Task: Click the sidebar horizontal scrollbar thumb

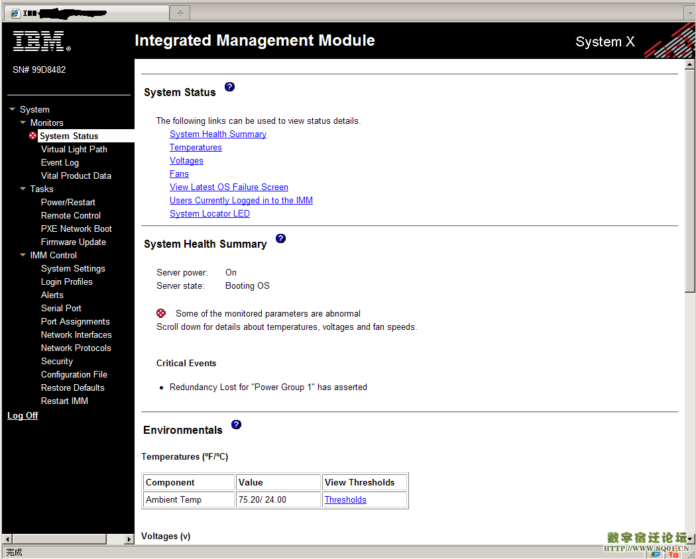Action: 59,539
